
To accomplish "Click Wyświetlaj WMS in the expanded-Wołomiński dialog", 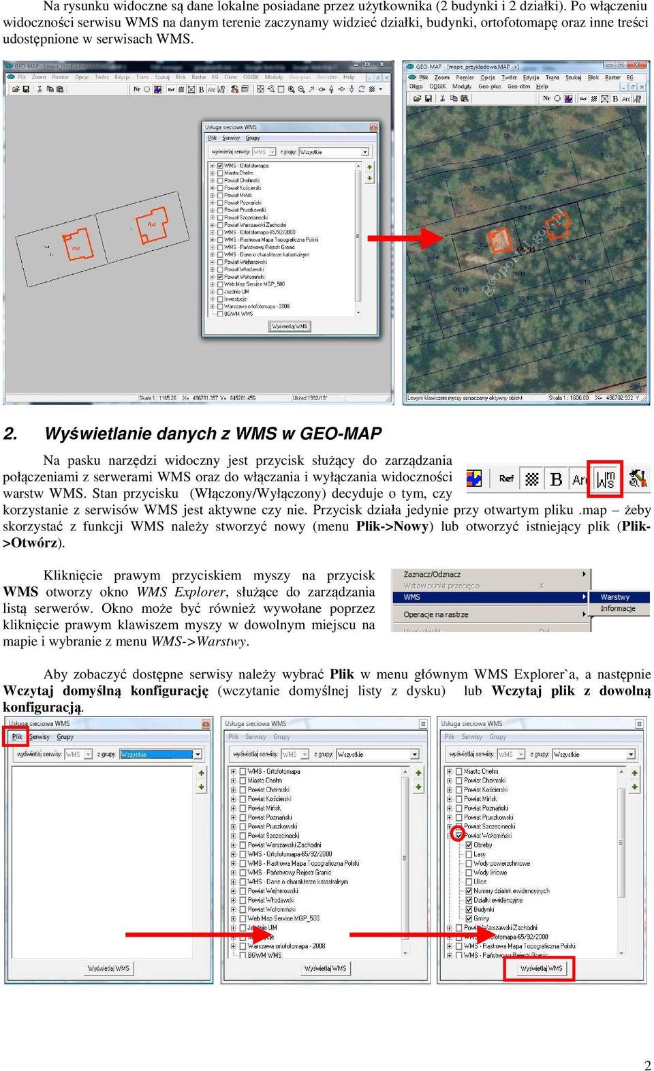I will 541,968.
